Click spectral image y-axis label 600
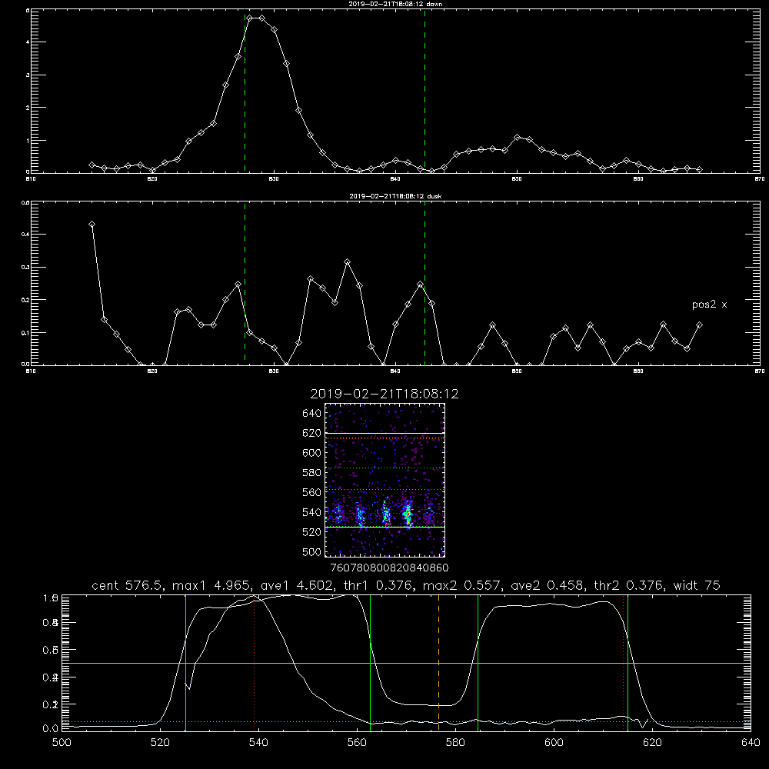The height and width of the screenshot is (769, 769). click(311, 453)
